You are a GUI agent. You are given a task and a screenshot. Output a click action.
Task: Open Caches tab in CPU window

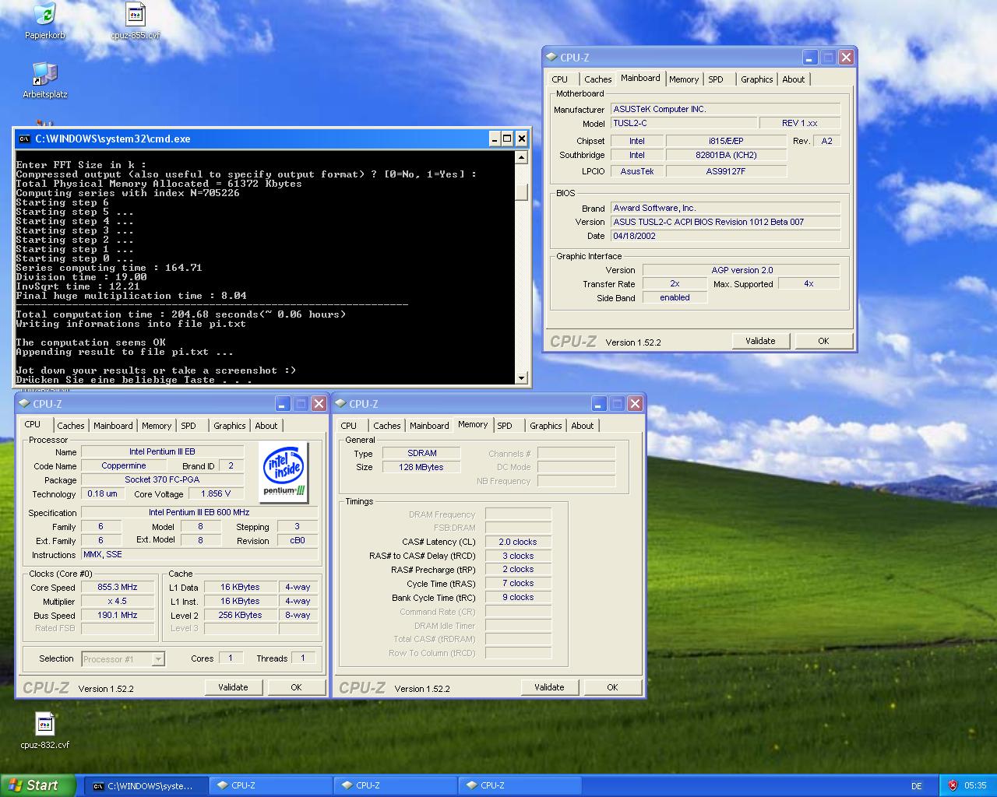(70, 426)
